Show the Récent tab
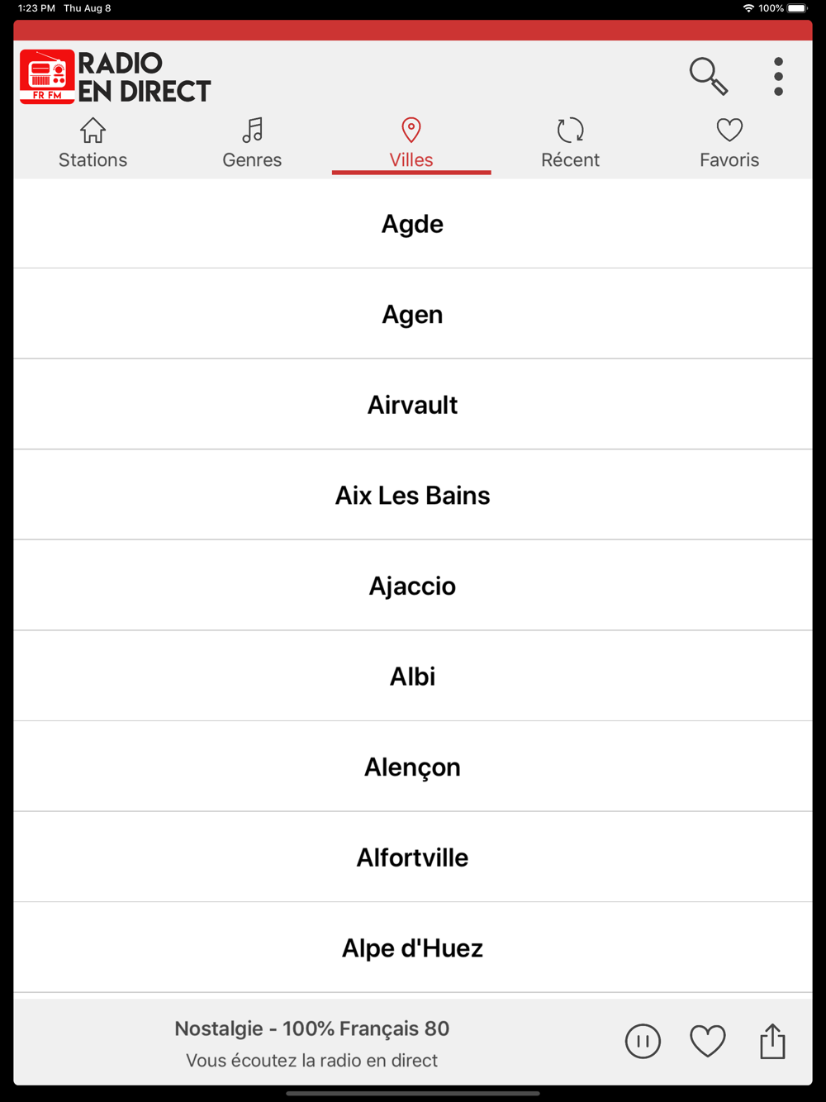The height and width of the screenshot is (1102, 826). tap(570, 144)
